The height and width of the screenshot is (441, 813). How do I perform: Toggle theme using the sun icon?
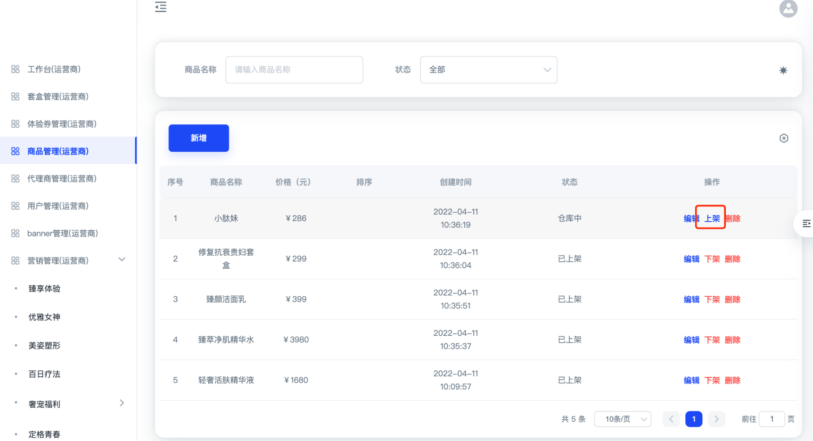pyautogui.click(x=783, y=71)
